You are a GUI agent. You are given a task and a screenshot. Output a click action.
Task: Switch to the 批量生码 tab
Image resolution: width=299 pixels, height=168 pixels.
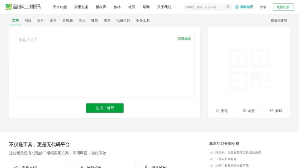coord(123,21)
